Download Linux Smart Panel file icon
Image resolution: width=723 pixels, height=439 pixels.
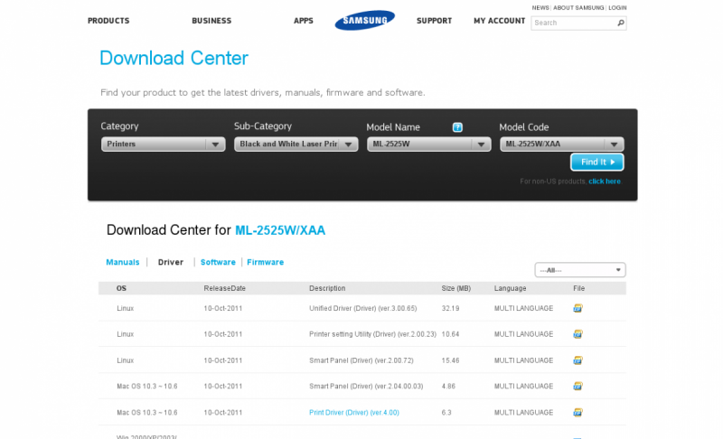[577, 360]
